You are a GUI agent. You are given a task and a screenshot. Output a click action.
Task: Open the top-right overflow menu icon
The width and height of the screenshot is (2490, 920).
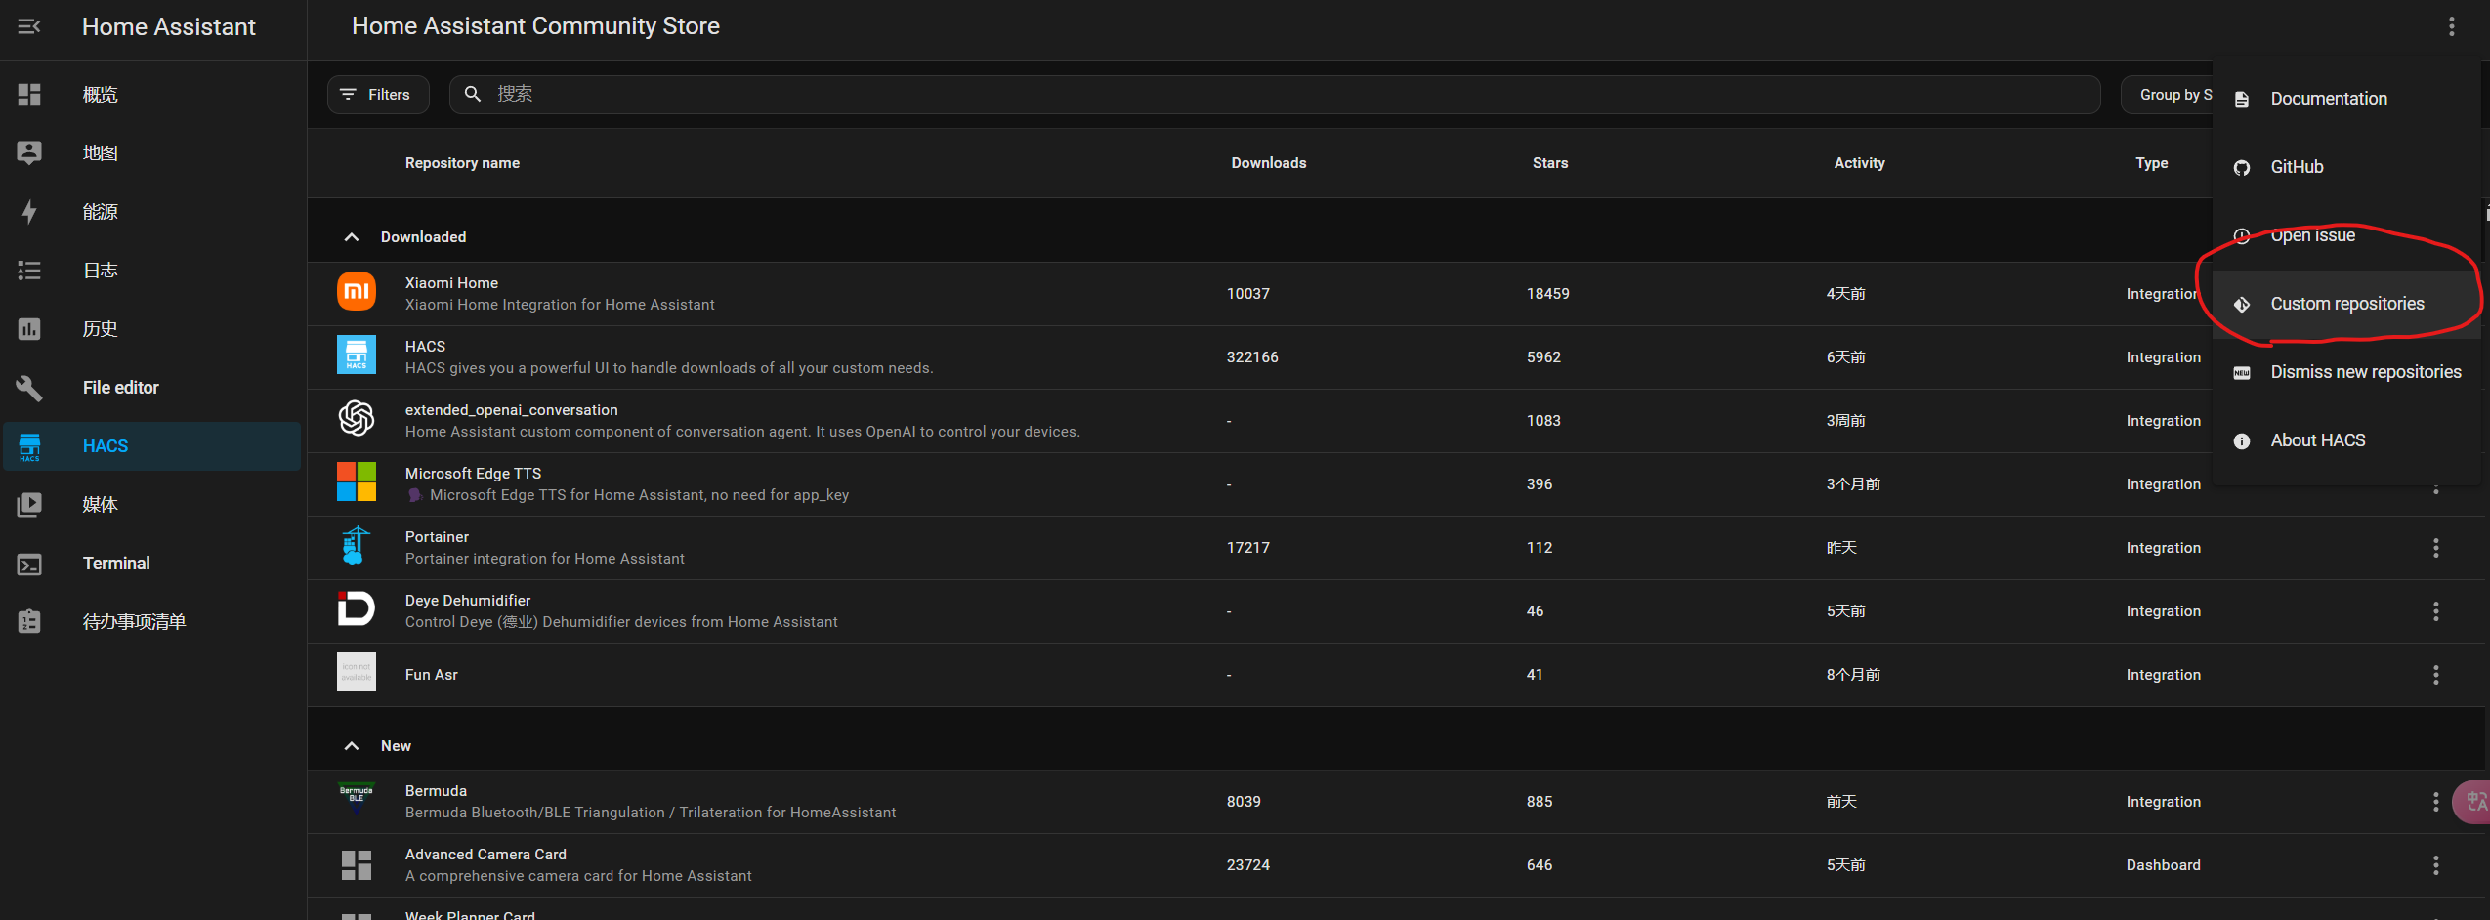[2451, 26]
